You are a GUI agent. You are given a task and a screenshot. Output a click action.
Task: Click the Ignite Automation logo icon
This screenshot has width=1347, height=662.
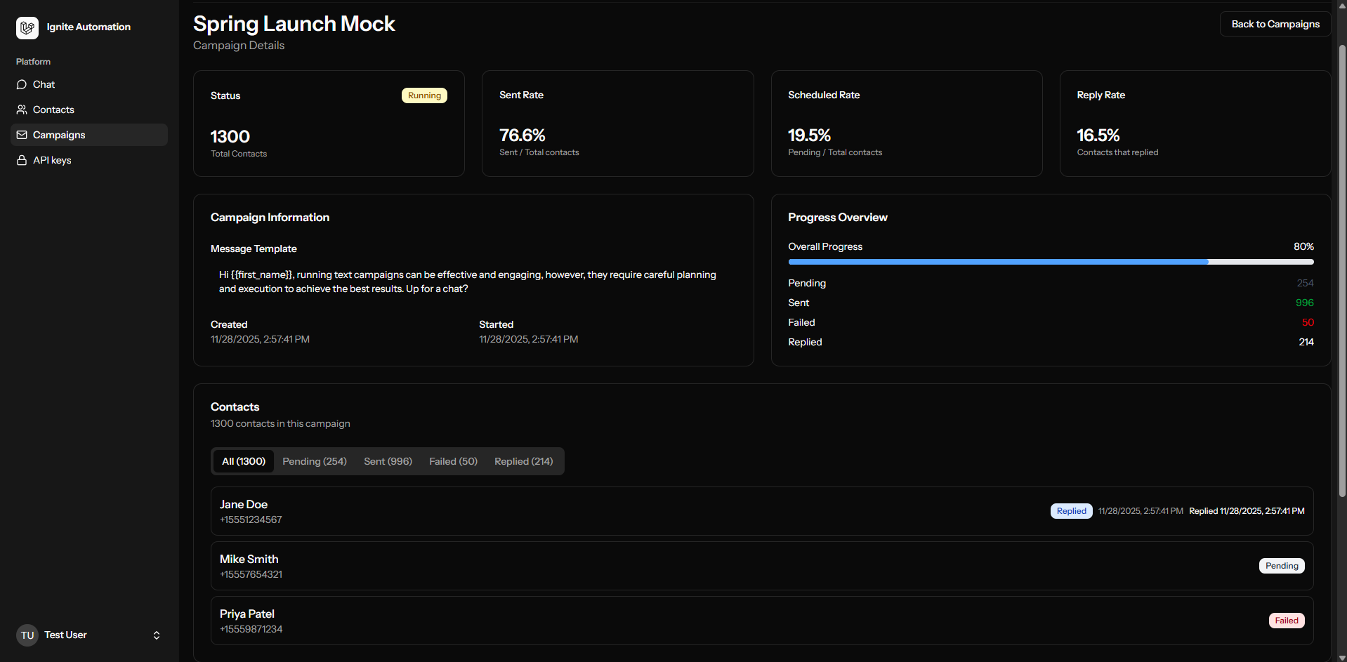(x=27, y=27)
